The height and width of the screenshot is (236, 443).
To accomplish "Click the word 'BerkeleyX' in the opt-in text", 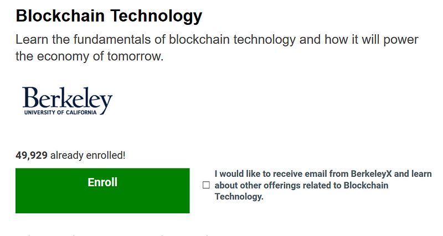I will point(371,174).
